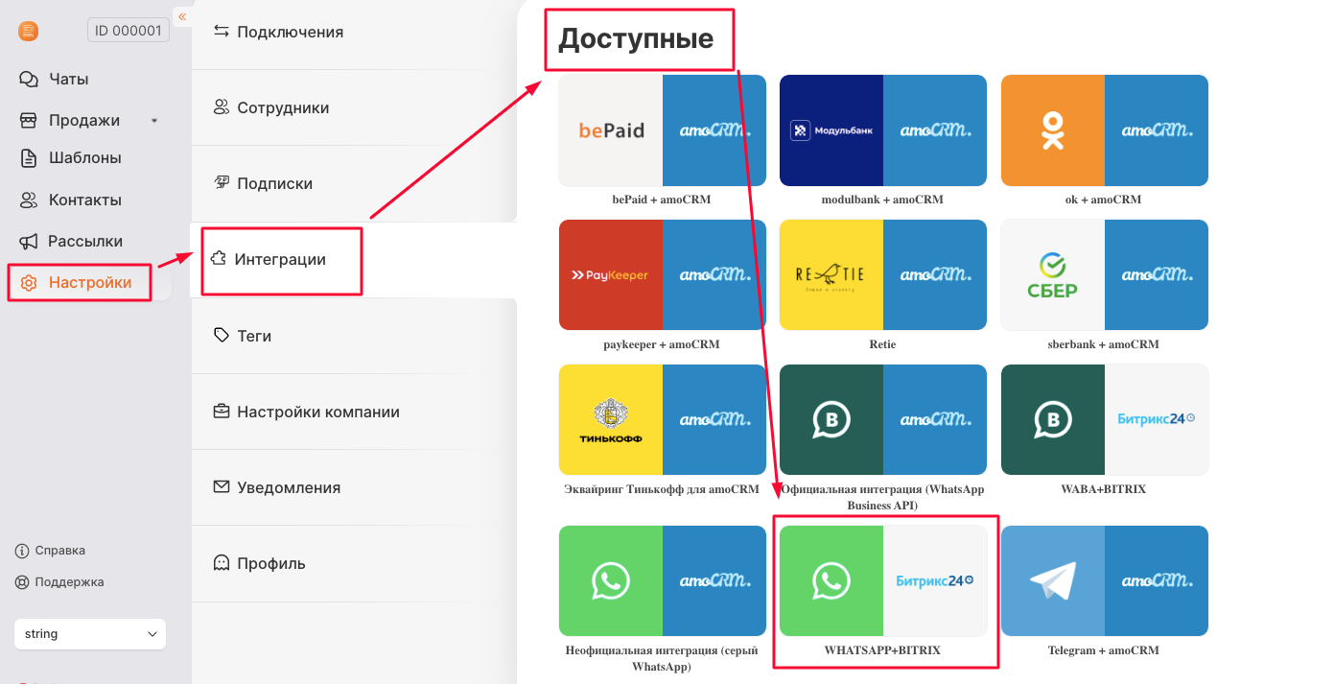This screenshot has width=1334, height=684.
Task: Click the Templates document icon
Action: pos(29,158)
